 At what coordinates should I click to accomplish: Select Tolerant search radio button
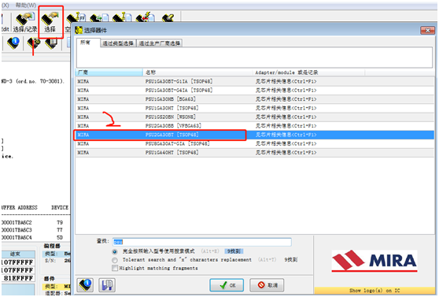coord(115,260)
